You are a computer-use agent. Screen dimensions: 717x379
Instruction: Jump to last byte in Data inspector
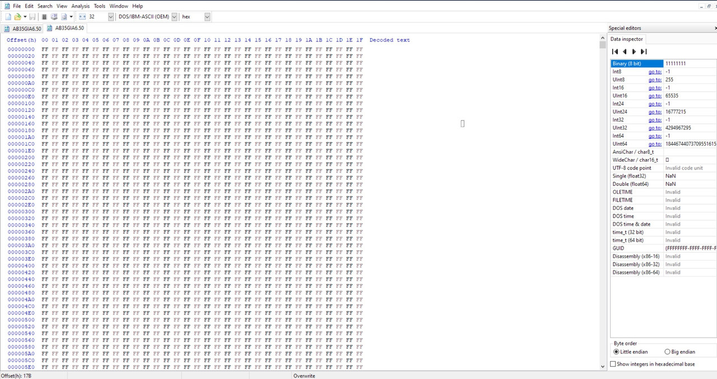tap(644, 52)
